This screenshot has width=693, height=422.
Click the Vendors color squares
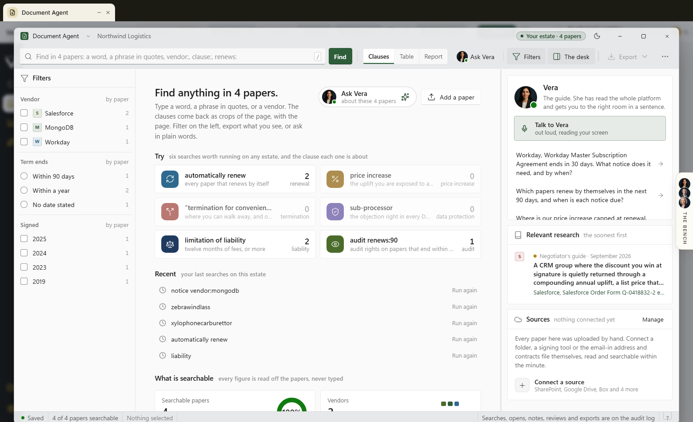tap(450, 403)
